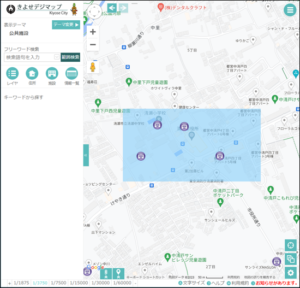Click facility marker near サンライズMASUDA
300x288 pixels.
[x=277, y=261]
